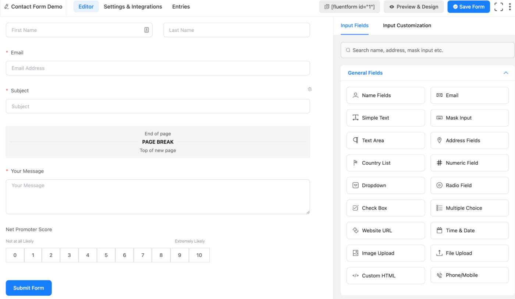Add a Phone/Mobile field

(469, 275)
